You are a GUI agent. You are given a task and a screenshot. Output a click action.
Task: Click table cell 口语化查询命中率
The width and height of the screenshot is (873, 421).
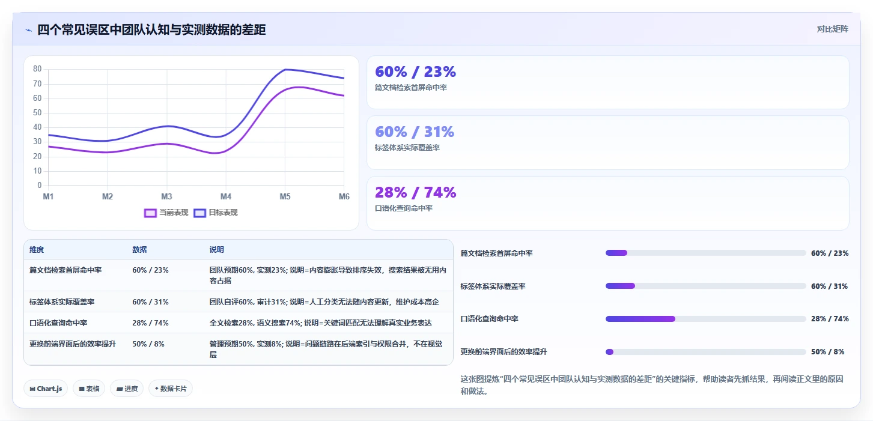[58, 323]
